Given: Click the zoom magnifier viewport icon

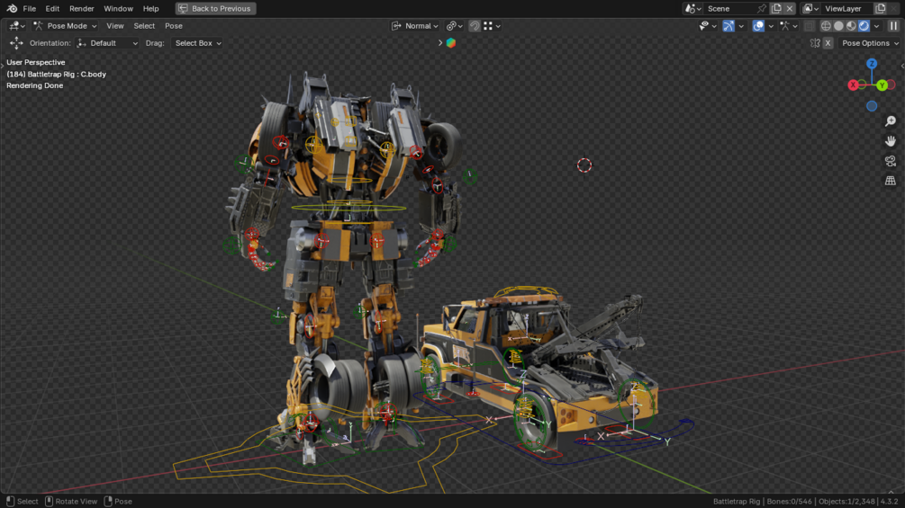Looking at the screenshot, I should click(x=891, y=121).
